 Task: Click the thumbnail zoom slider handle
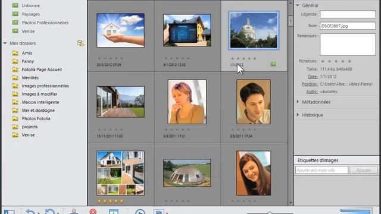point(270,213)
